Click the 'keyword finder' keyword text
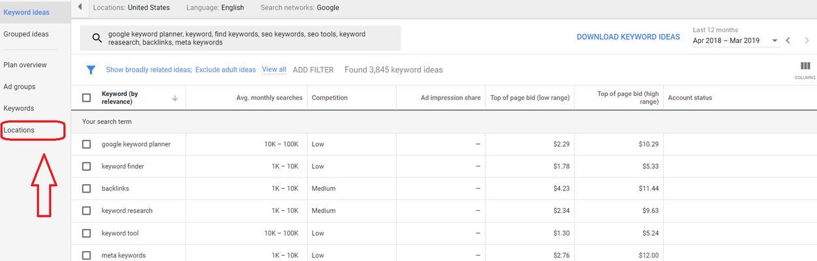 tap(123, 166)
